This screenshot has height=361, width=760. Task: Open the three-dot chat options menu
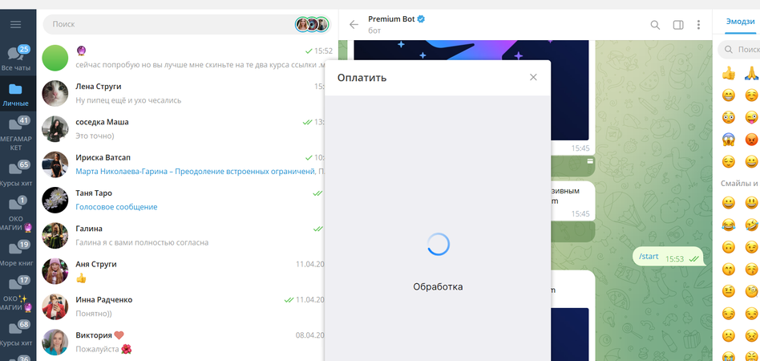699,25
